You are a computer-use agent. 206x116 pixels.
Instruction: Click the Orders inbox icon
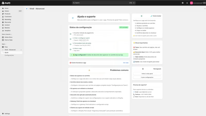[x=3, y=11]
